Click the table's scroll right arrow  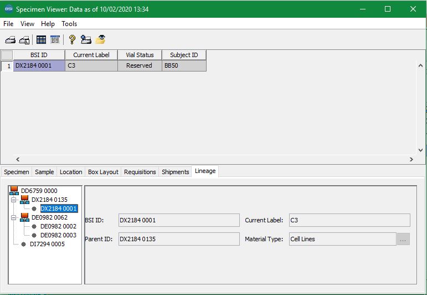[411, 159]
